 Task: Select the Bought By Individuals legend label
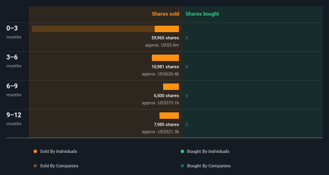pos(208,151)
